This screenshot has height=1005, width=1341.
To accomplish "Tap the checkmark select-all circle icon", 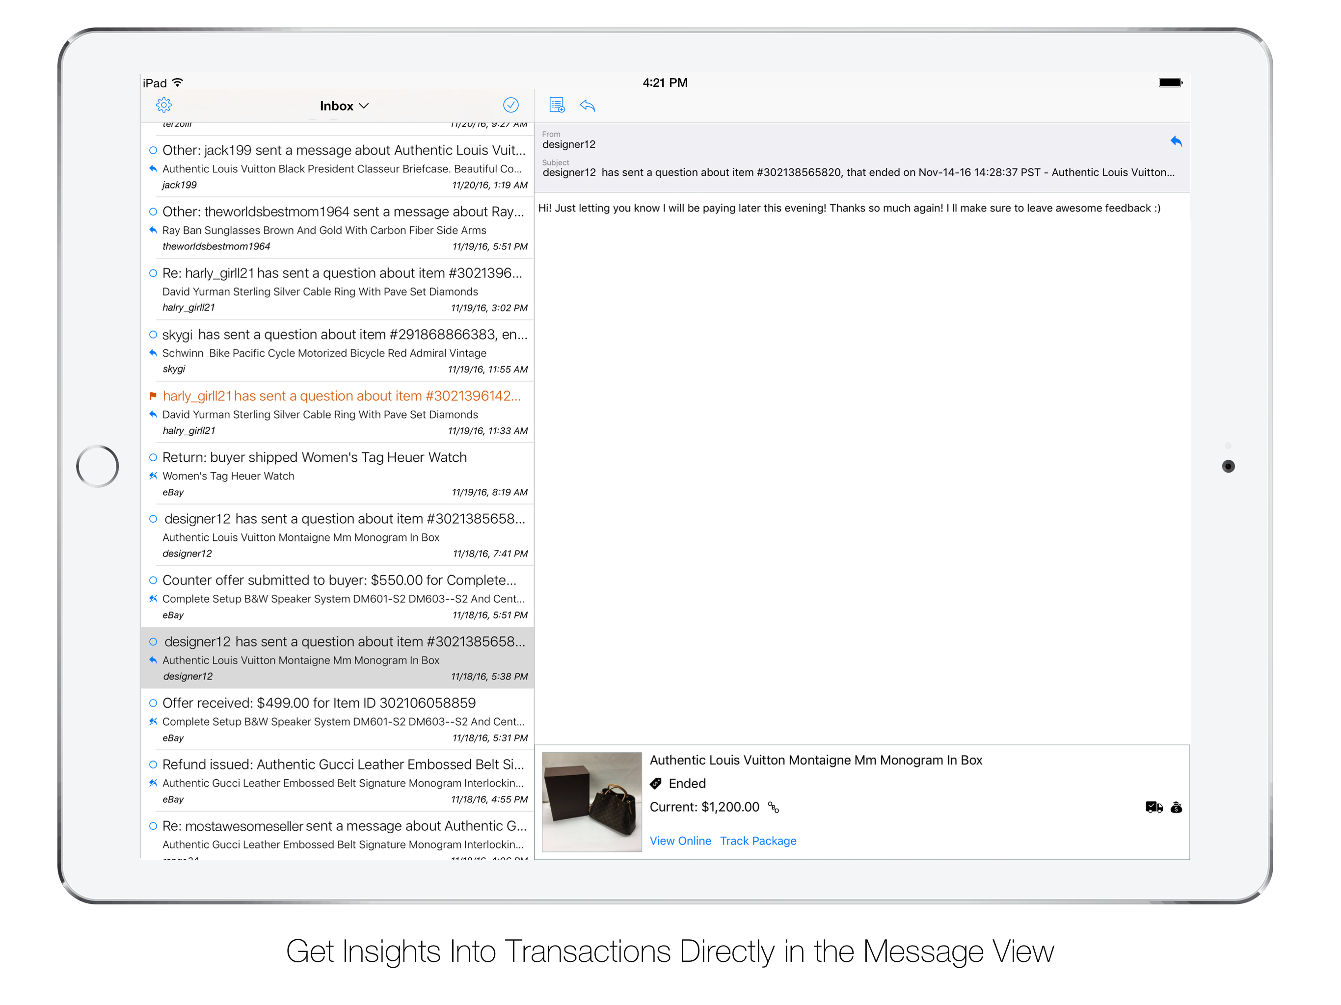I will coord(511,106).
